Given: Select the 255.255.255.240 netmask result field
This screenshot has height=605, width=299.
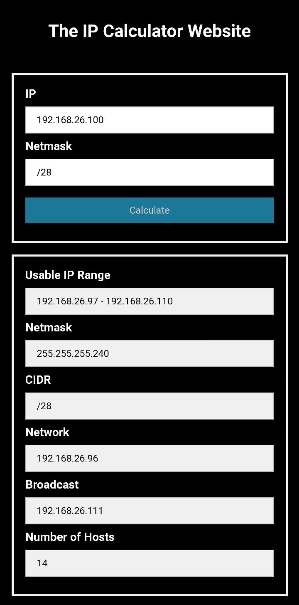Looking at the screenshot, I should (149, 353).
